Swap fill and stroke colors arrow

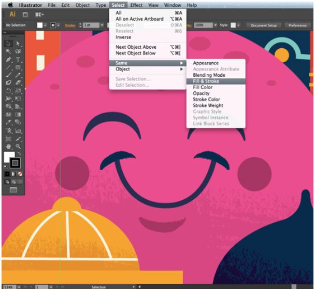click(x=19, y=154)
